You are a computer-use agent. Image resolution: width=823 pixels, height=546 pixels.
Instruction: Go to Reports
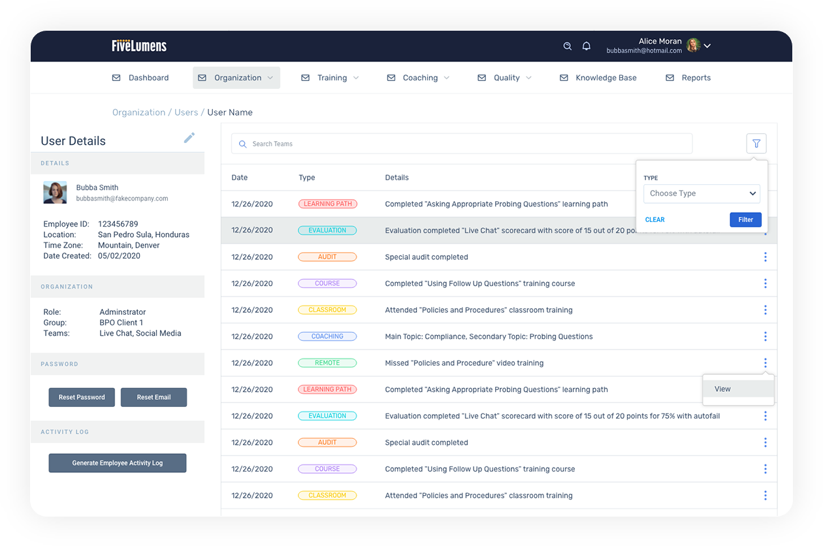(x=696, y=78)
